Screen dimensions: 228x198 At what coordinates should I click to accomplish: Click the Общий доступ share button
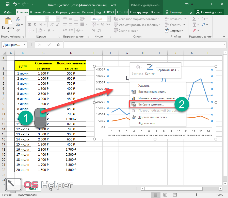(210, 12)
